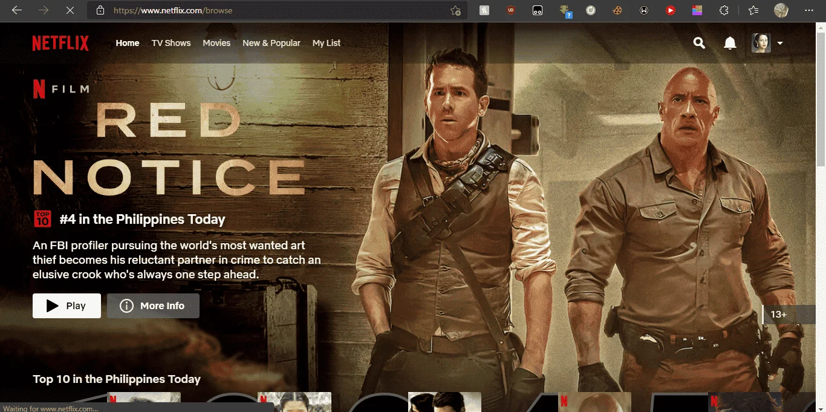Open the TV Shows section
This screenshot has width=826, height=412.
[171, 43]
